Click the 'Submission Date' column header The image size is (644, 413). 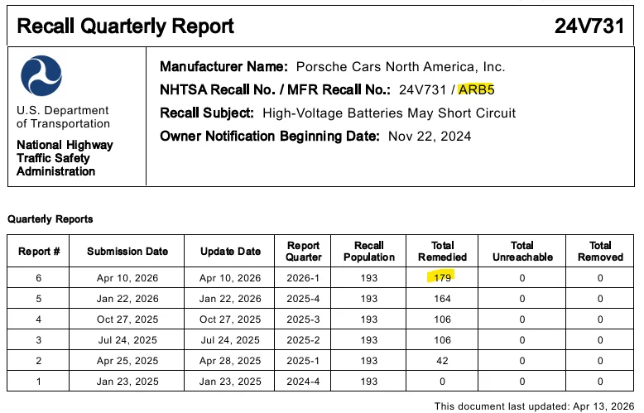[x=127, y=252]
